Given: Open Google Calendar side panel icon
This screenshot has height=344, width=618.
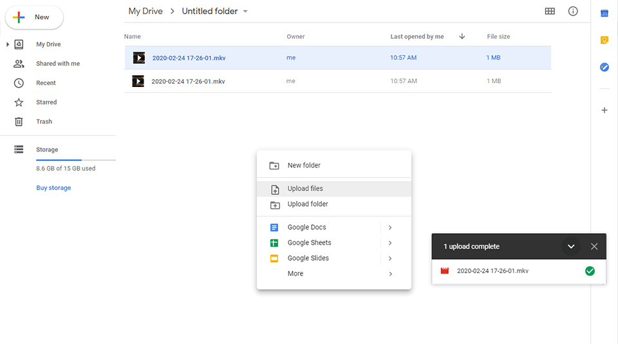Looking at the screenshot, I should coord(604,14).
